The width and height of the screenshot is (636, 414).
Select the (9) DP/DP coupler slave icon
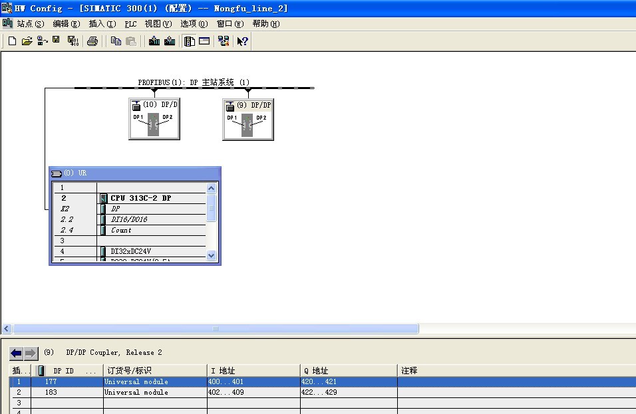(x=248, y=120)
